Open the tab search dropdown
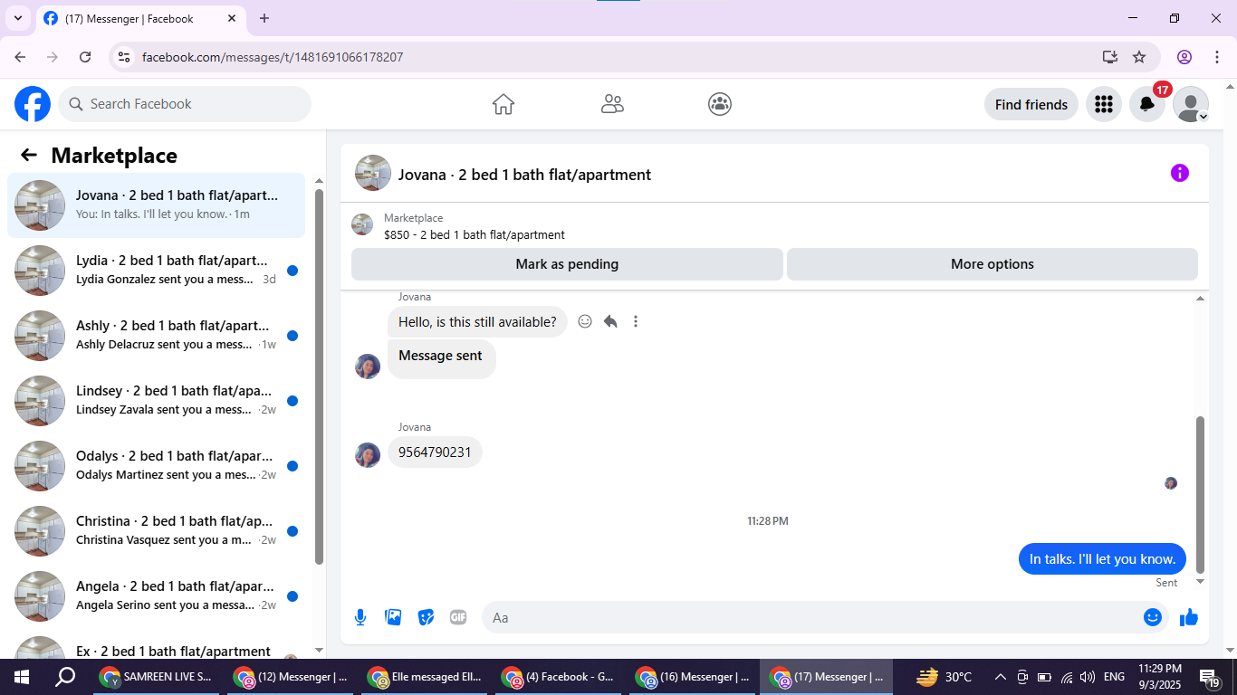 pyautogui.click(x=17, y=18)
